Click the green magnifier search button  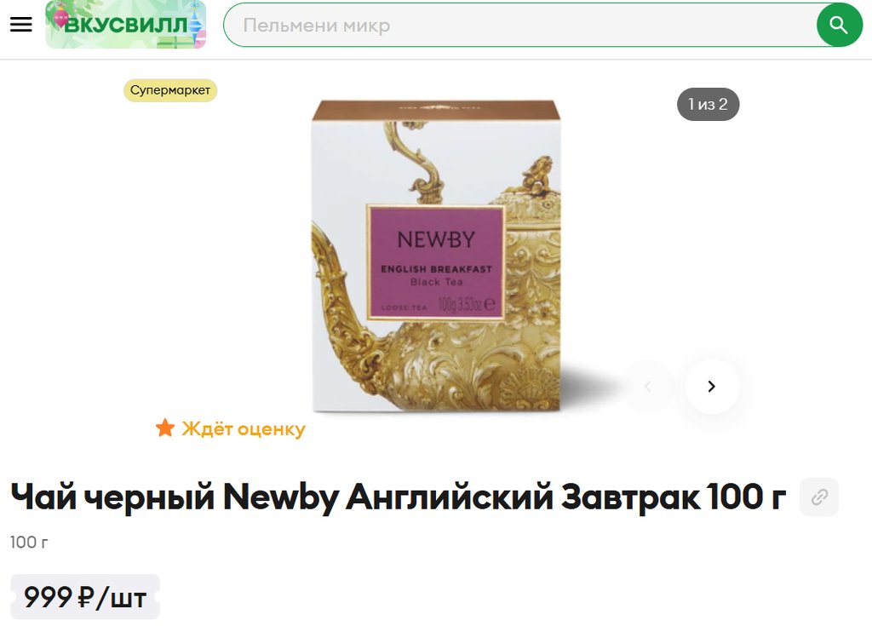pos(839,25)
